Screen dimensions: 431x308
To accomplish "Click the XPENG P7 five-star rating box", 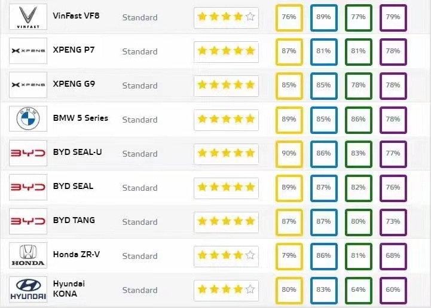I will click(x=226, y=52).
